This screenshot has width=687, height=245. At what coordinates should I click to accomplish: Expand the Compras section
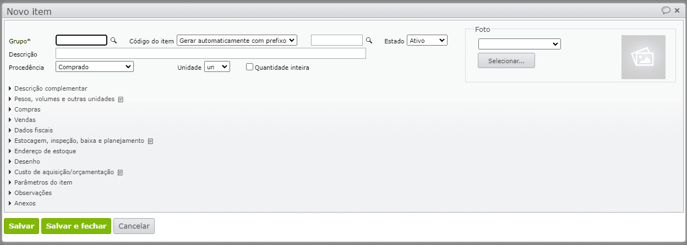pos(25,109)
